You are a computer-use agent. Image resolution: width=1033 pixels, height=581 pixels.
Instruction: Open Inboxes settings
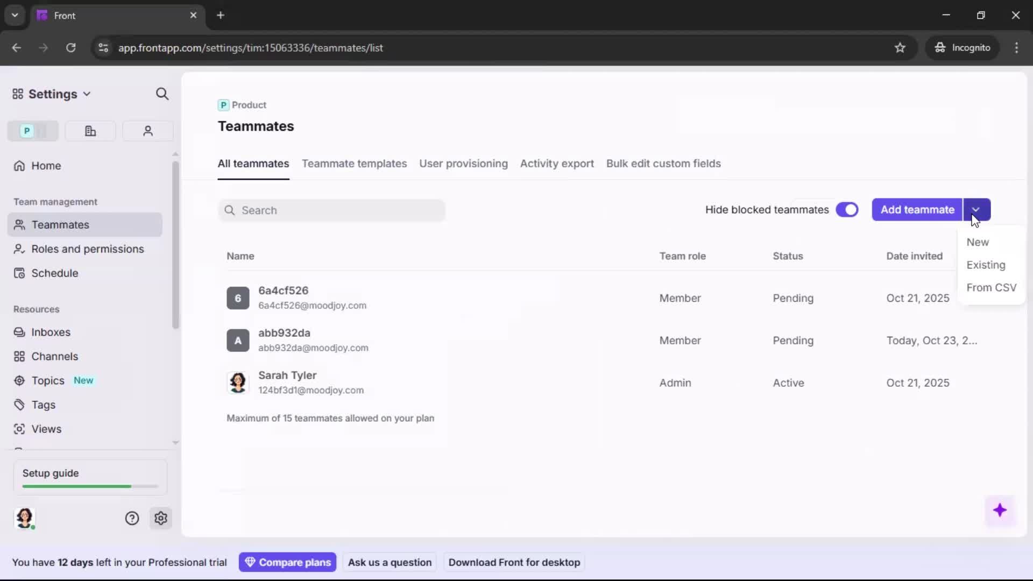(x=51, y=332)
